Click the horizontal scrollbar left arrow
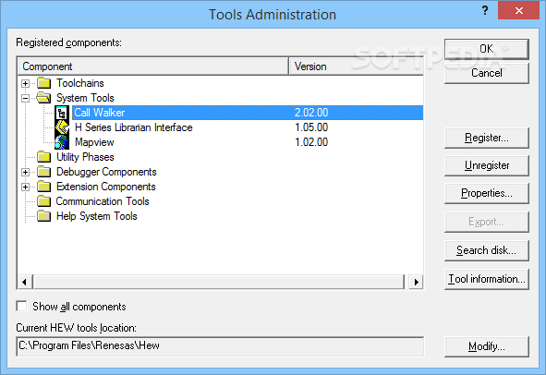This screenshot has height=375, width=546. click(x=24, y=282)
